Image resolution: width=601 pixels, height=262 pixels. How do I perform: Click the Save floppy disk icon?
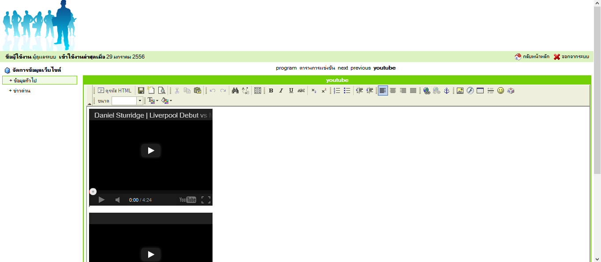(x=141, y=90)
